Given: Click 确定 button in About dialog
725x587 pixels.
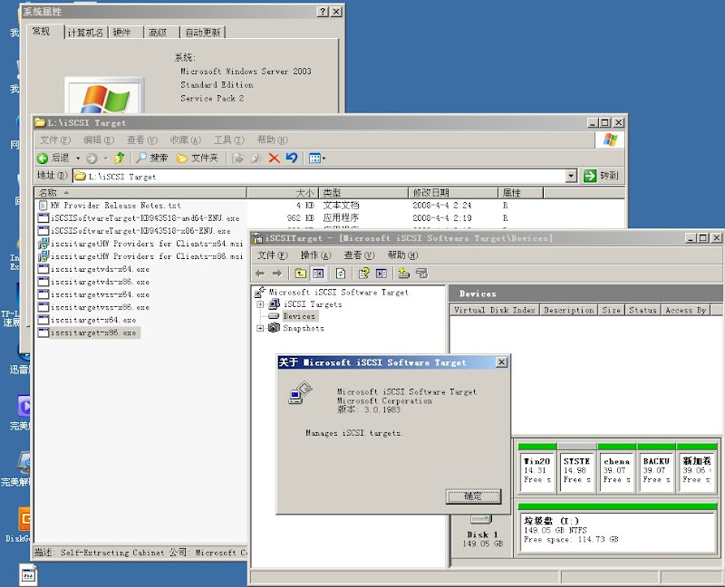Looking at the screenshot, I should [x=473, y=496].
